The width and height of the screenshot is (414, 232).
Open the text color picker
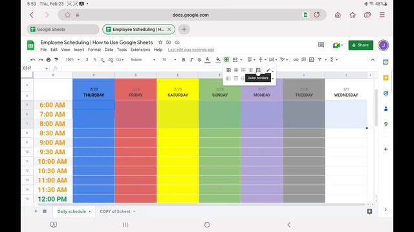pyautogui.click(x=208, y=60)
